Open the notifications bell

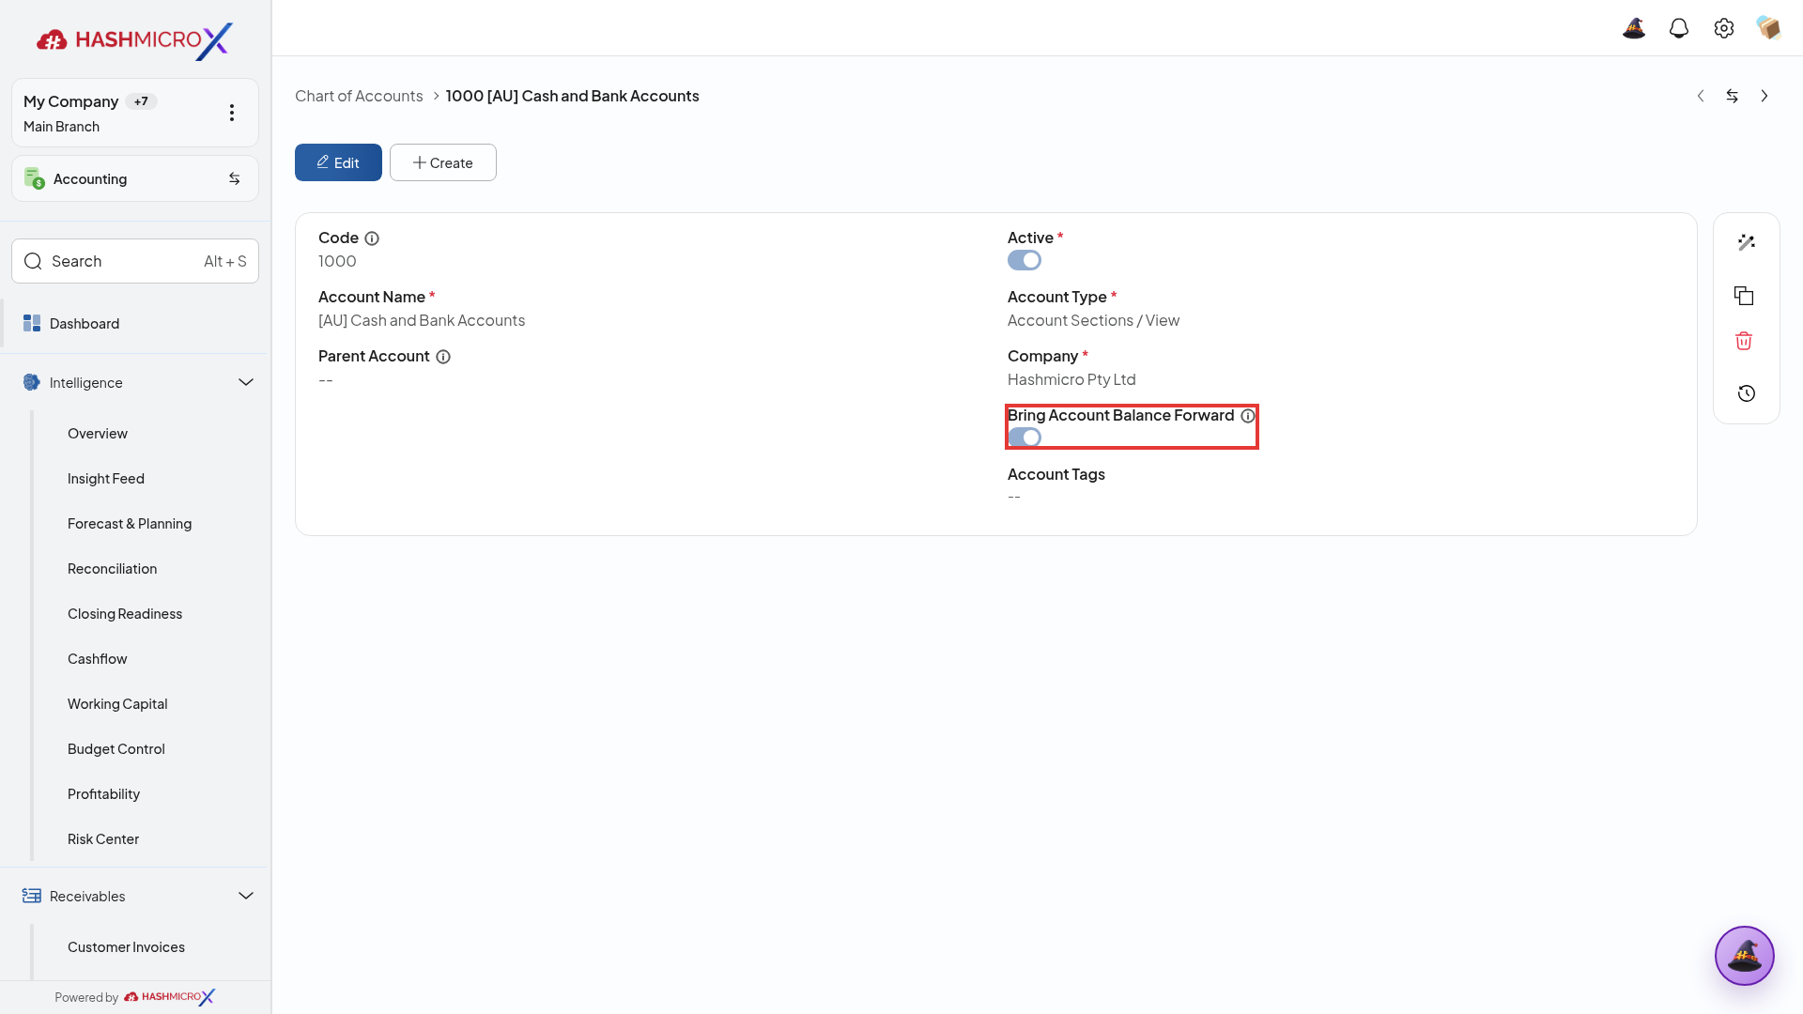pyautogui.click(x=1679, y=28)
